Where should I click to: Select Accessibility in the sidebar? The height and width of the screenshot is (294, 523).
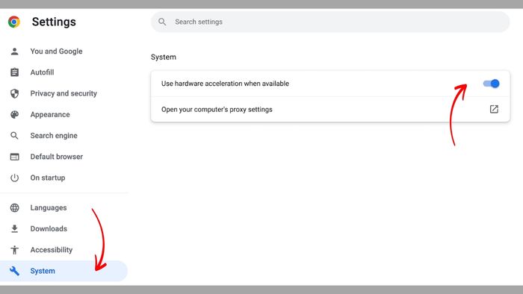[52, 250]
